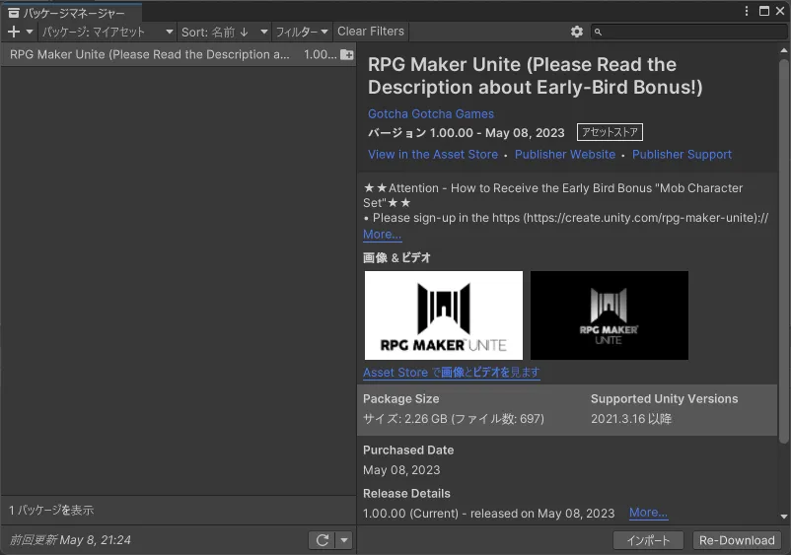Select the パッケージマネージャー tab
Image resolution: width=791 pixels, height=555 pixels.
[x=74, y=13]
